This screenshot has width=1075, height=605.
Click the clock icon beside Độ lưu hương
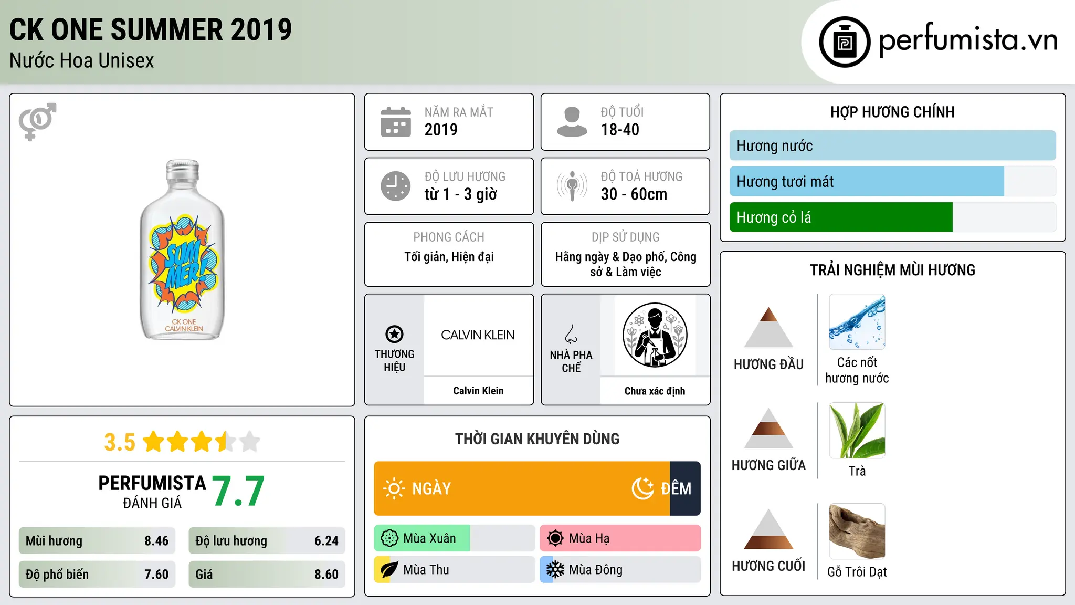(x=396, y=186)
